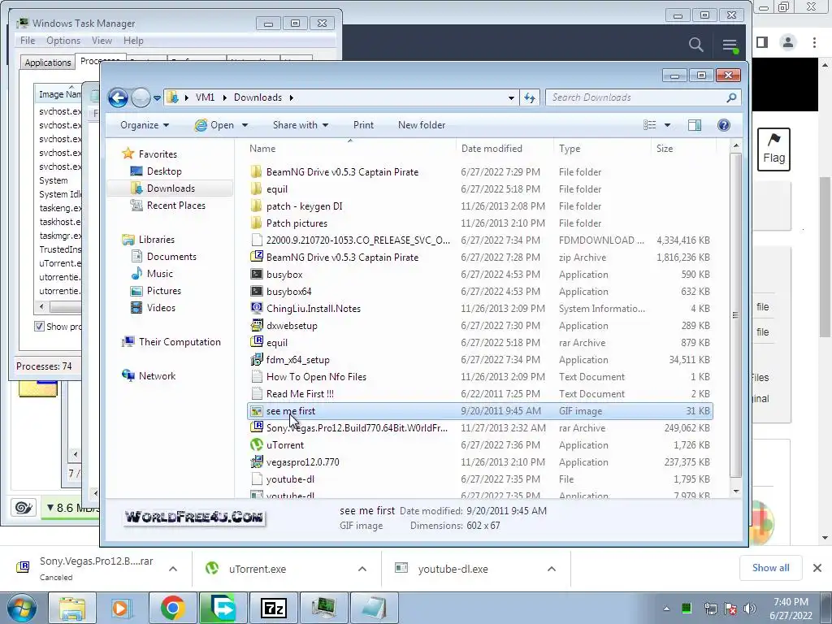Select Their Computation in navigation pane
Screen dimensions: 832x624
[x=180, y=342]
